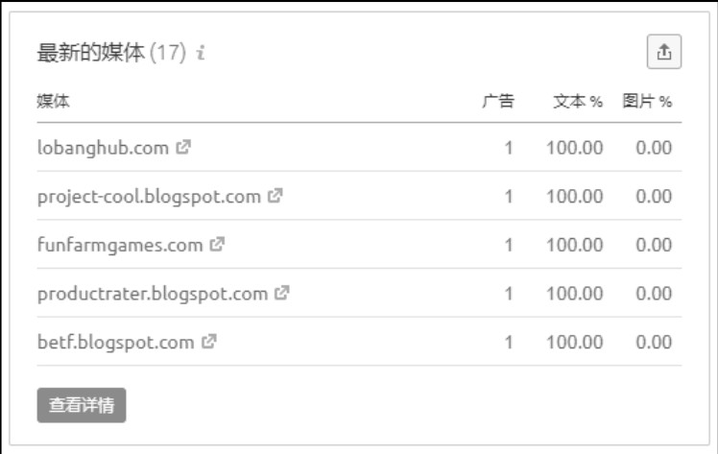
Task: Open the project-cool.blogspot.com link
Action: [149, 197]
